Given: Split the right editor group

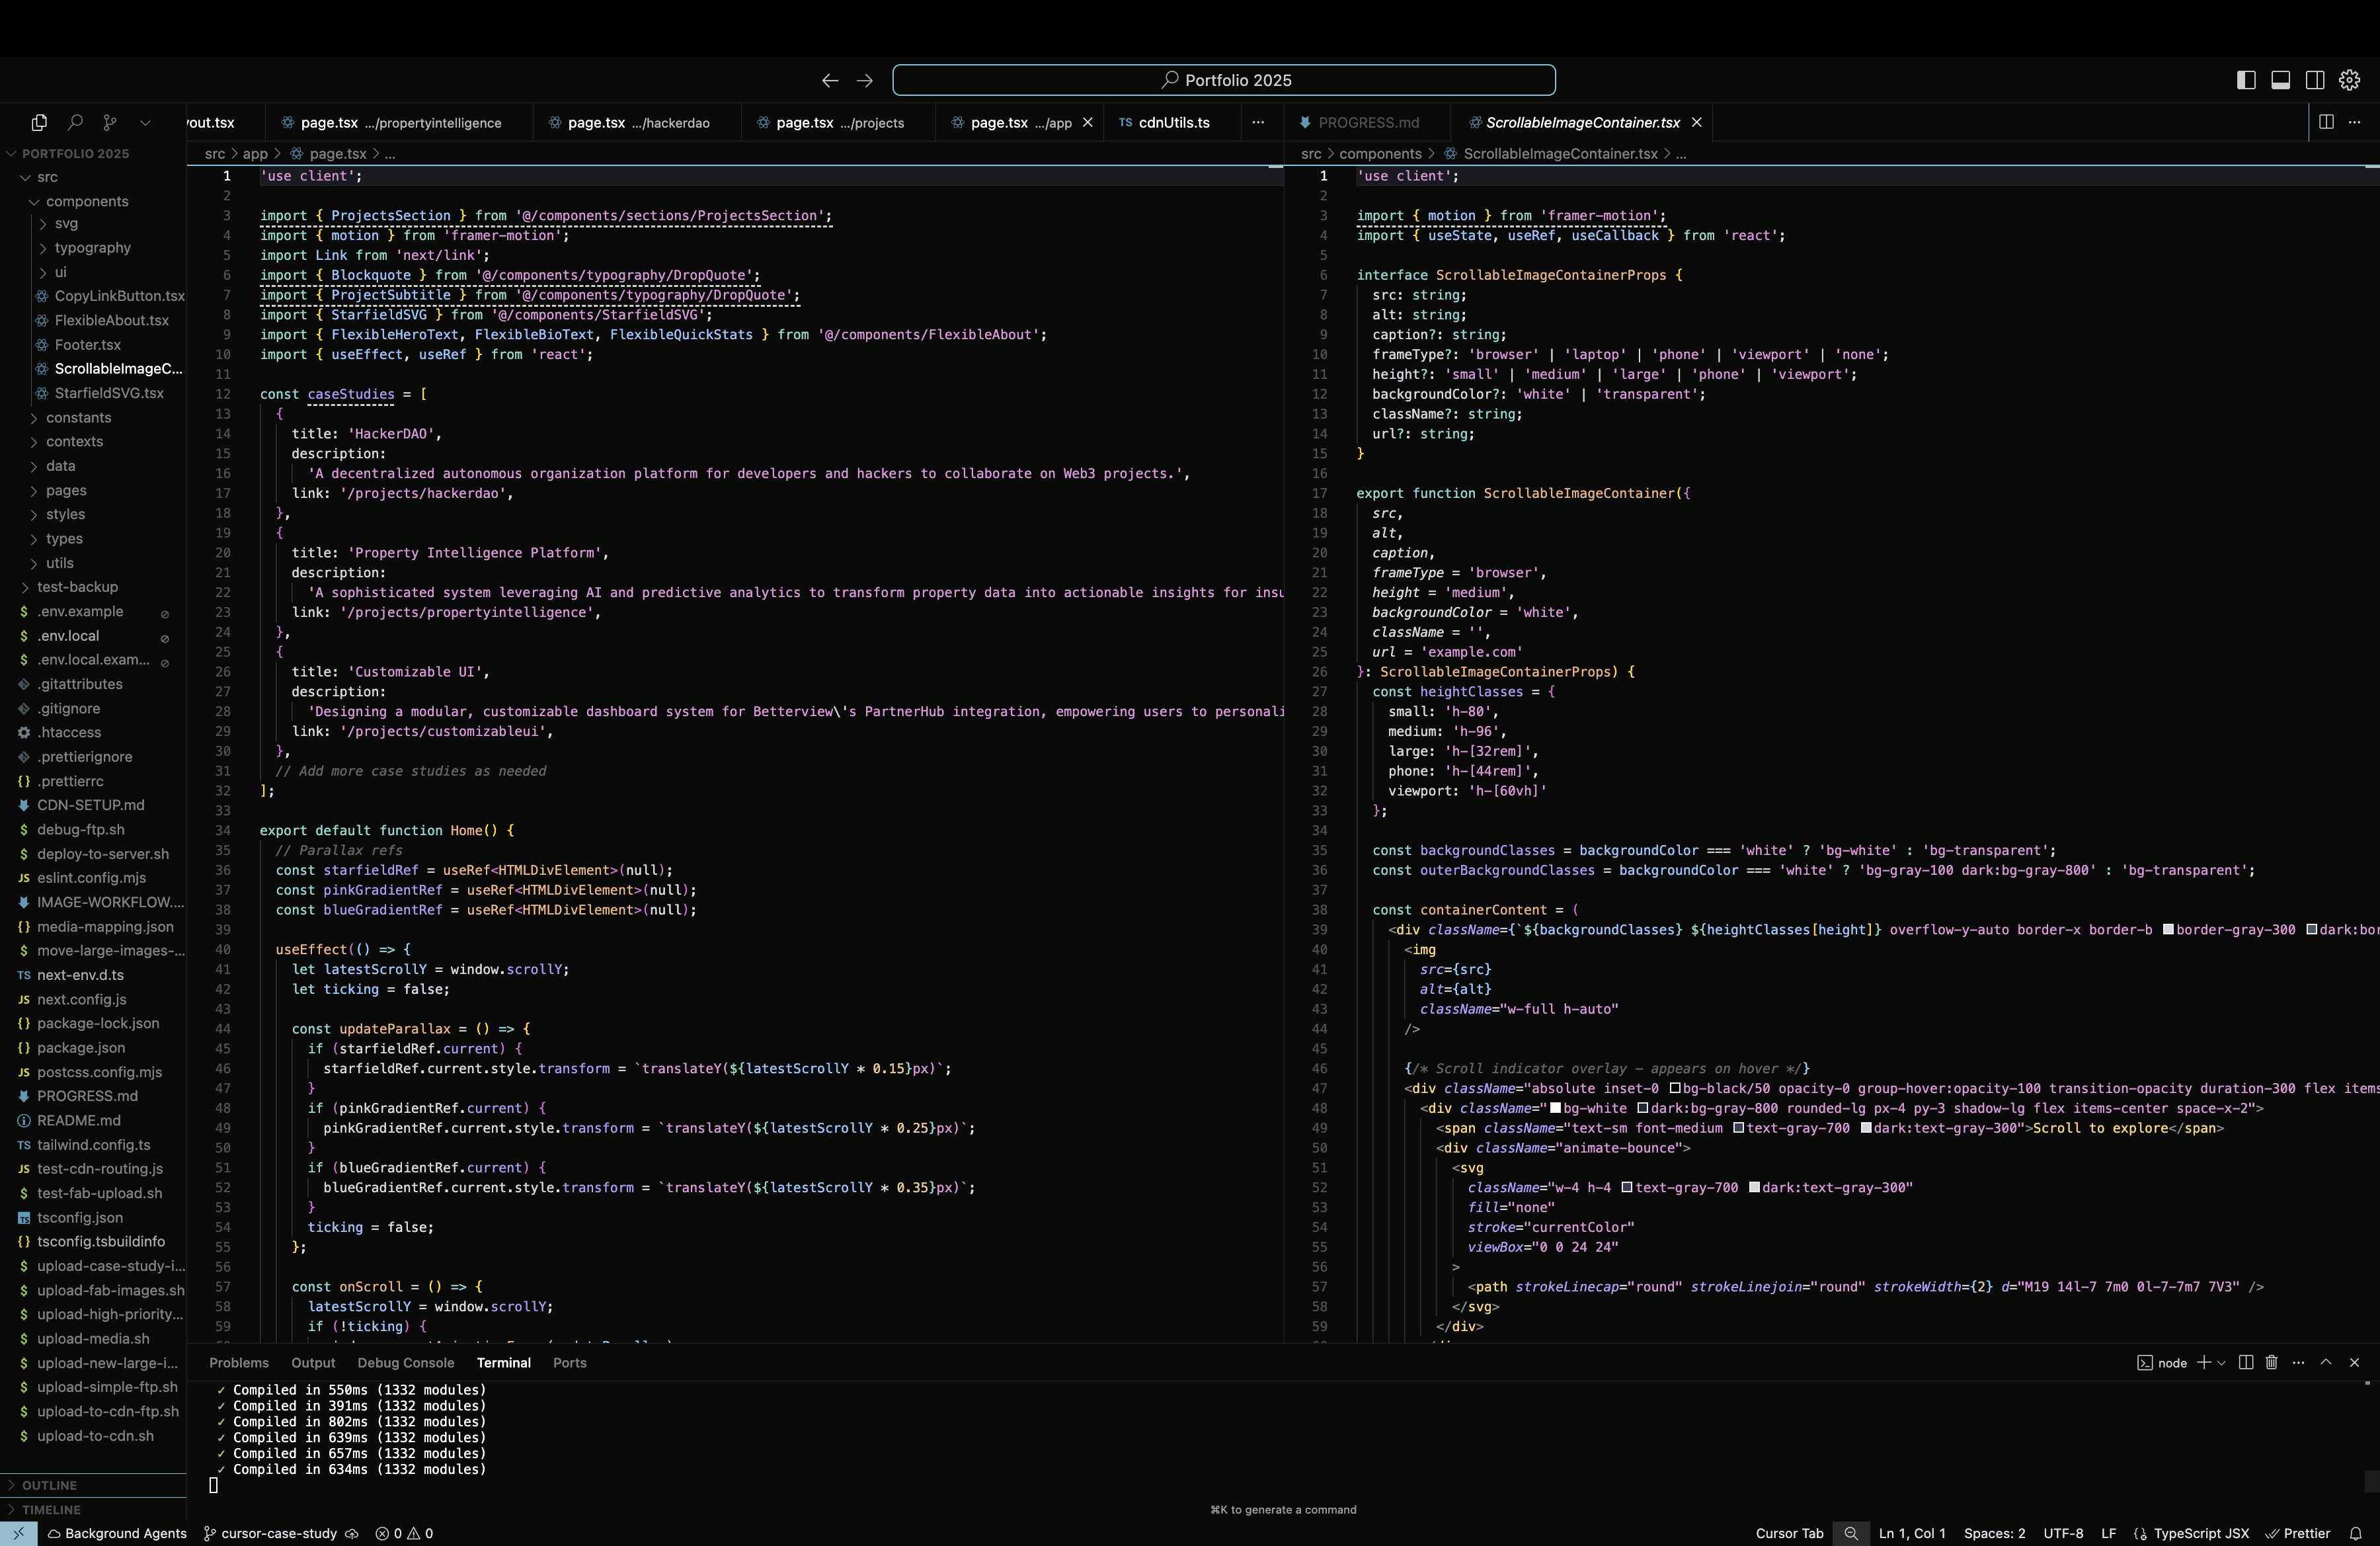Looking at the screenshot, I should (2326, 122).
